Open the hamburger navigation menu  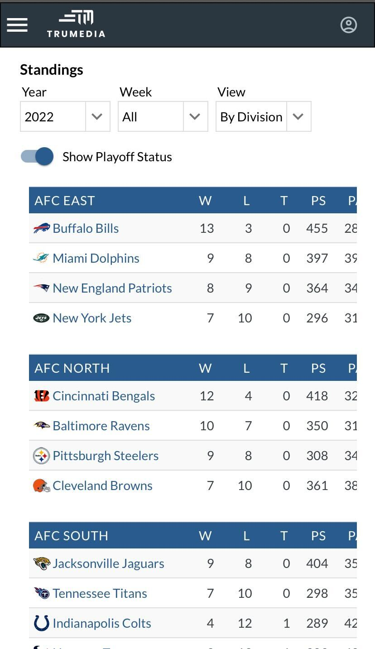tap(17, 25)
